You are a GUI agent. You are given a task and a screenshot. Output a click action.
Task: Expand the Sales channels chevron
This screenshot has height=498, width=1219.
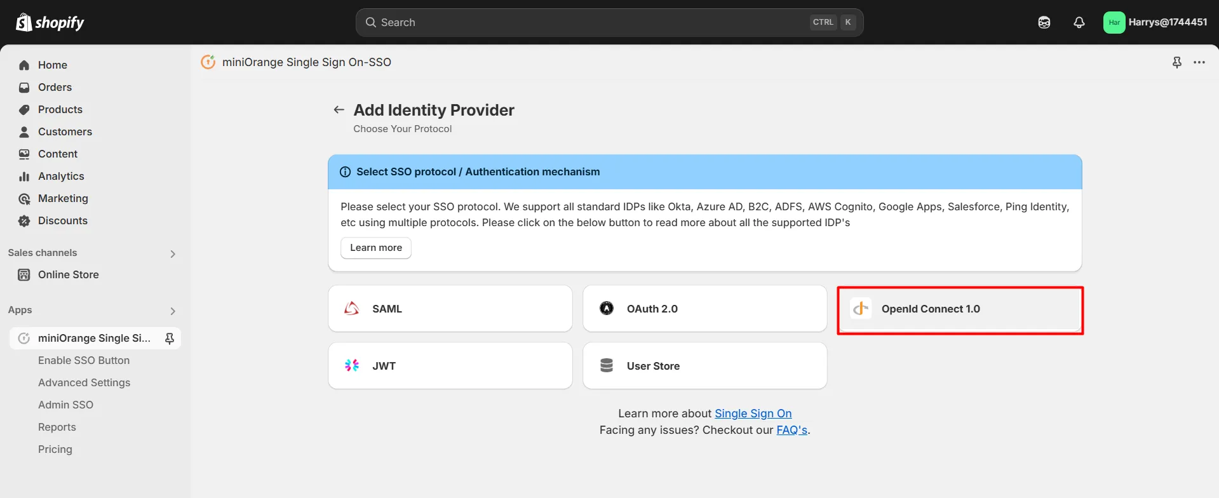click(173, 253)
